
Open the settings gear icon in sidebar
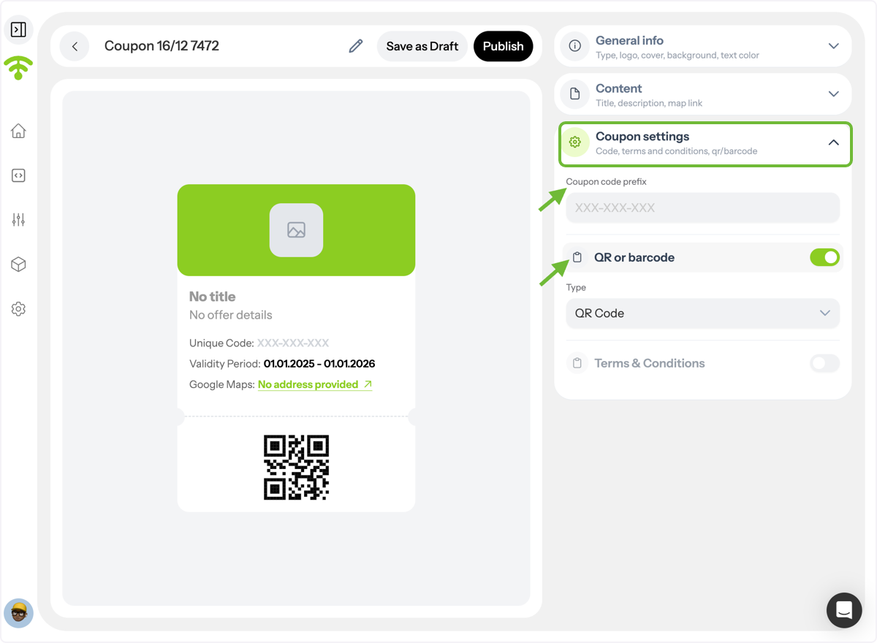click(18, 309)
